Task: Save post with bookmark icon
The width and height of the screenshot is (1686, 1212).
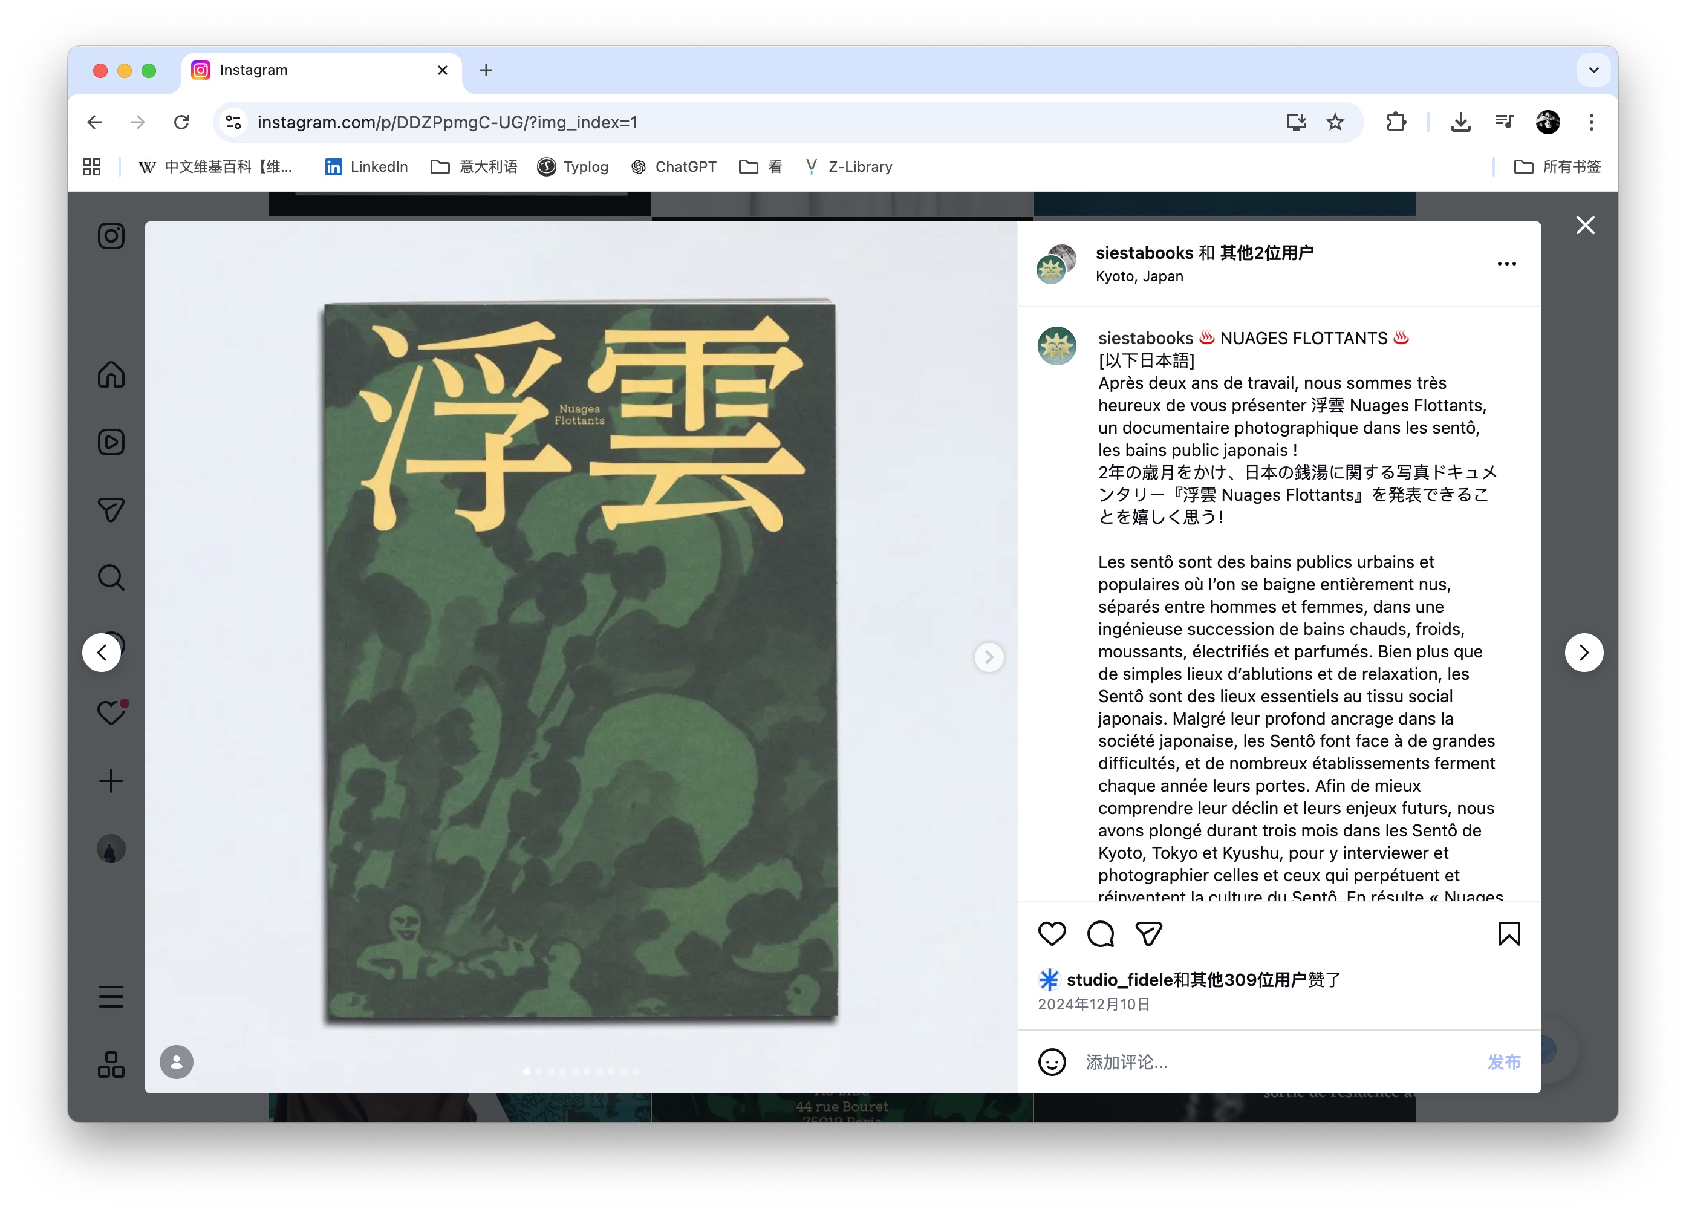Action: click(x=1509, y=933)
